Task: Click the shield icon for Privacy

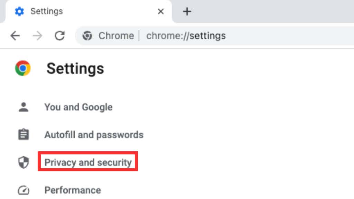Action: click(x=24, y=162)
